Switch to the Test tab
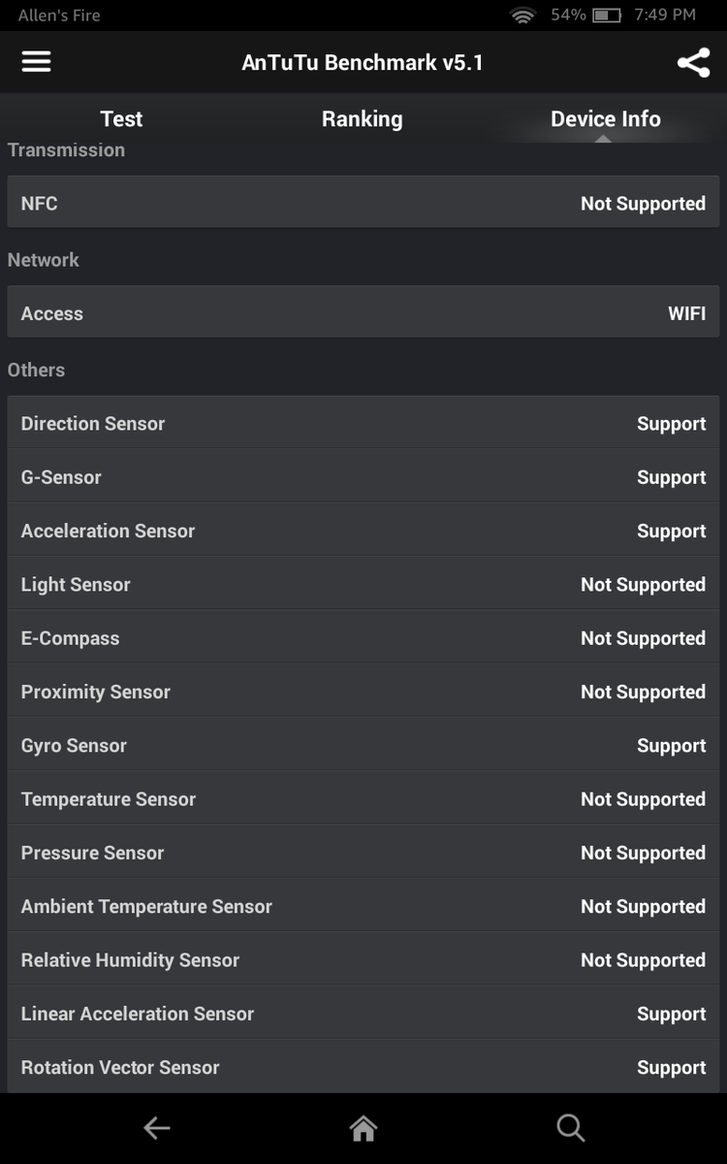The height and width of the screenshot is (1164, 727). pos(121,119)
